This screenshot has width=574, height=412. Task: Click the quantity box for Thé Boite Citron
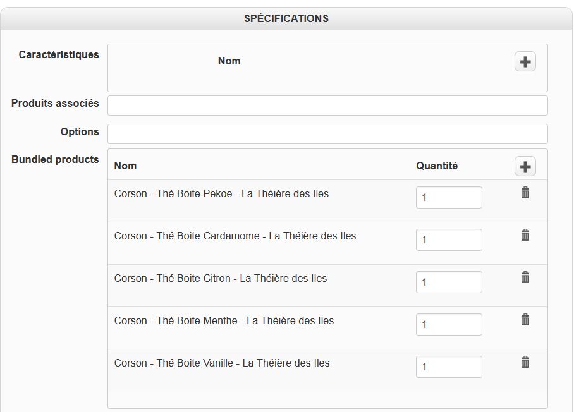(449, 282)
